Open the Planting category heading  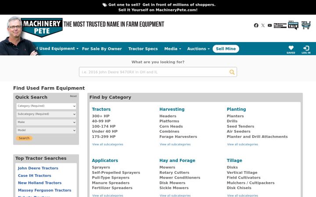(x=236, y=109)
